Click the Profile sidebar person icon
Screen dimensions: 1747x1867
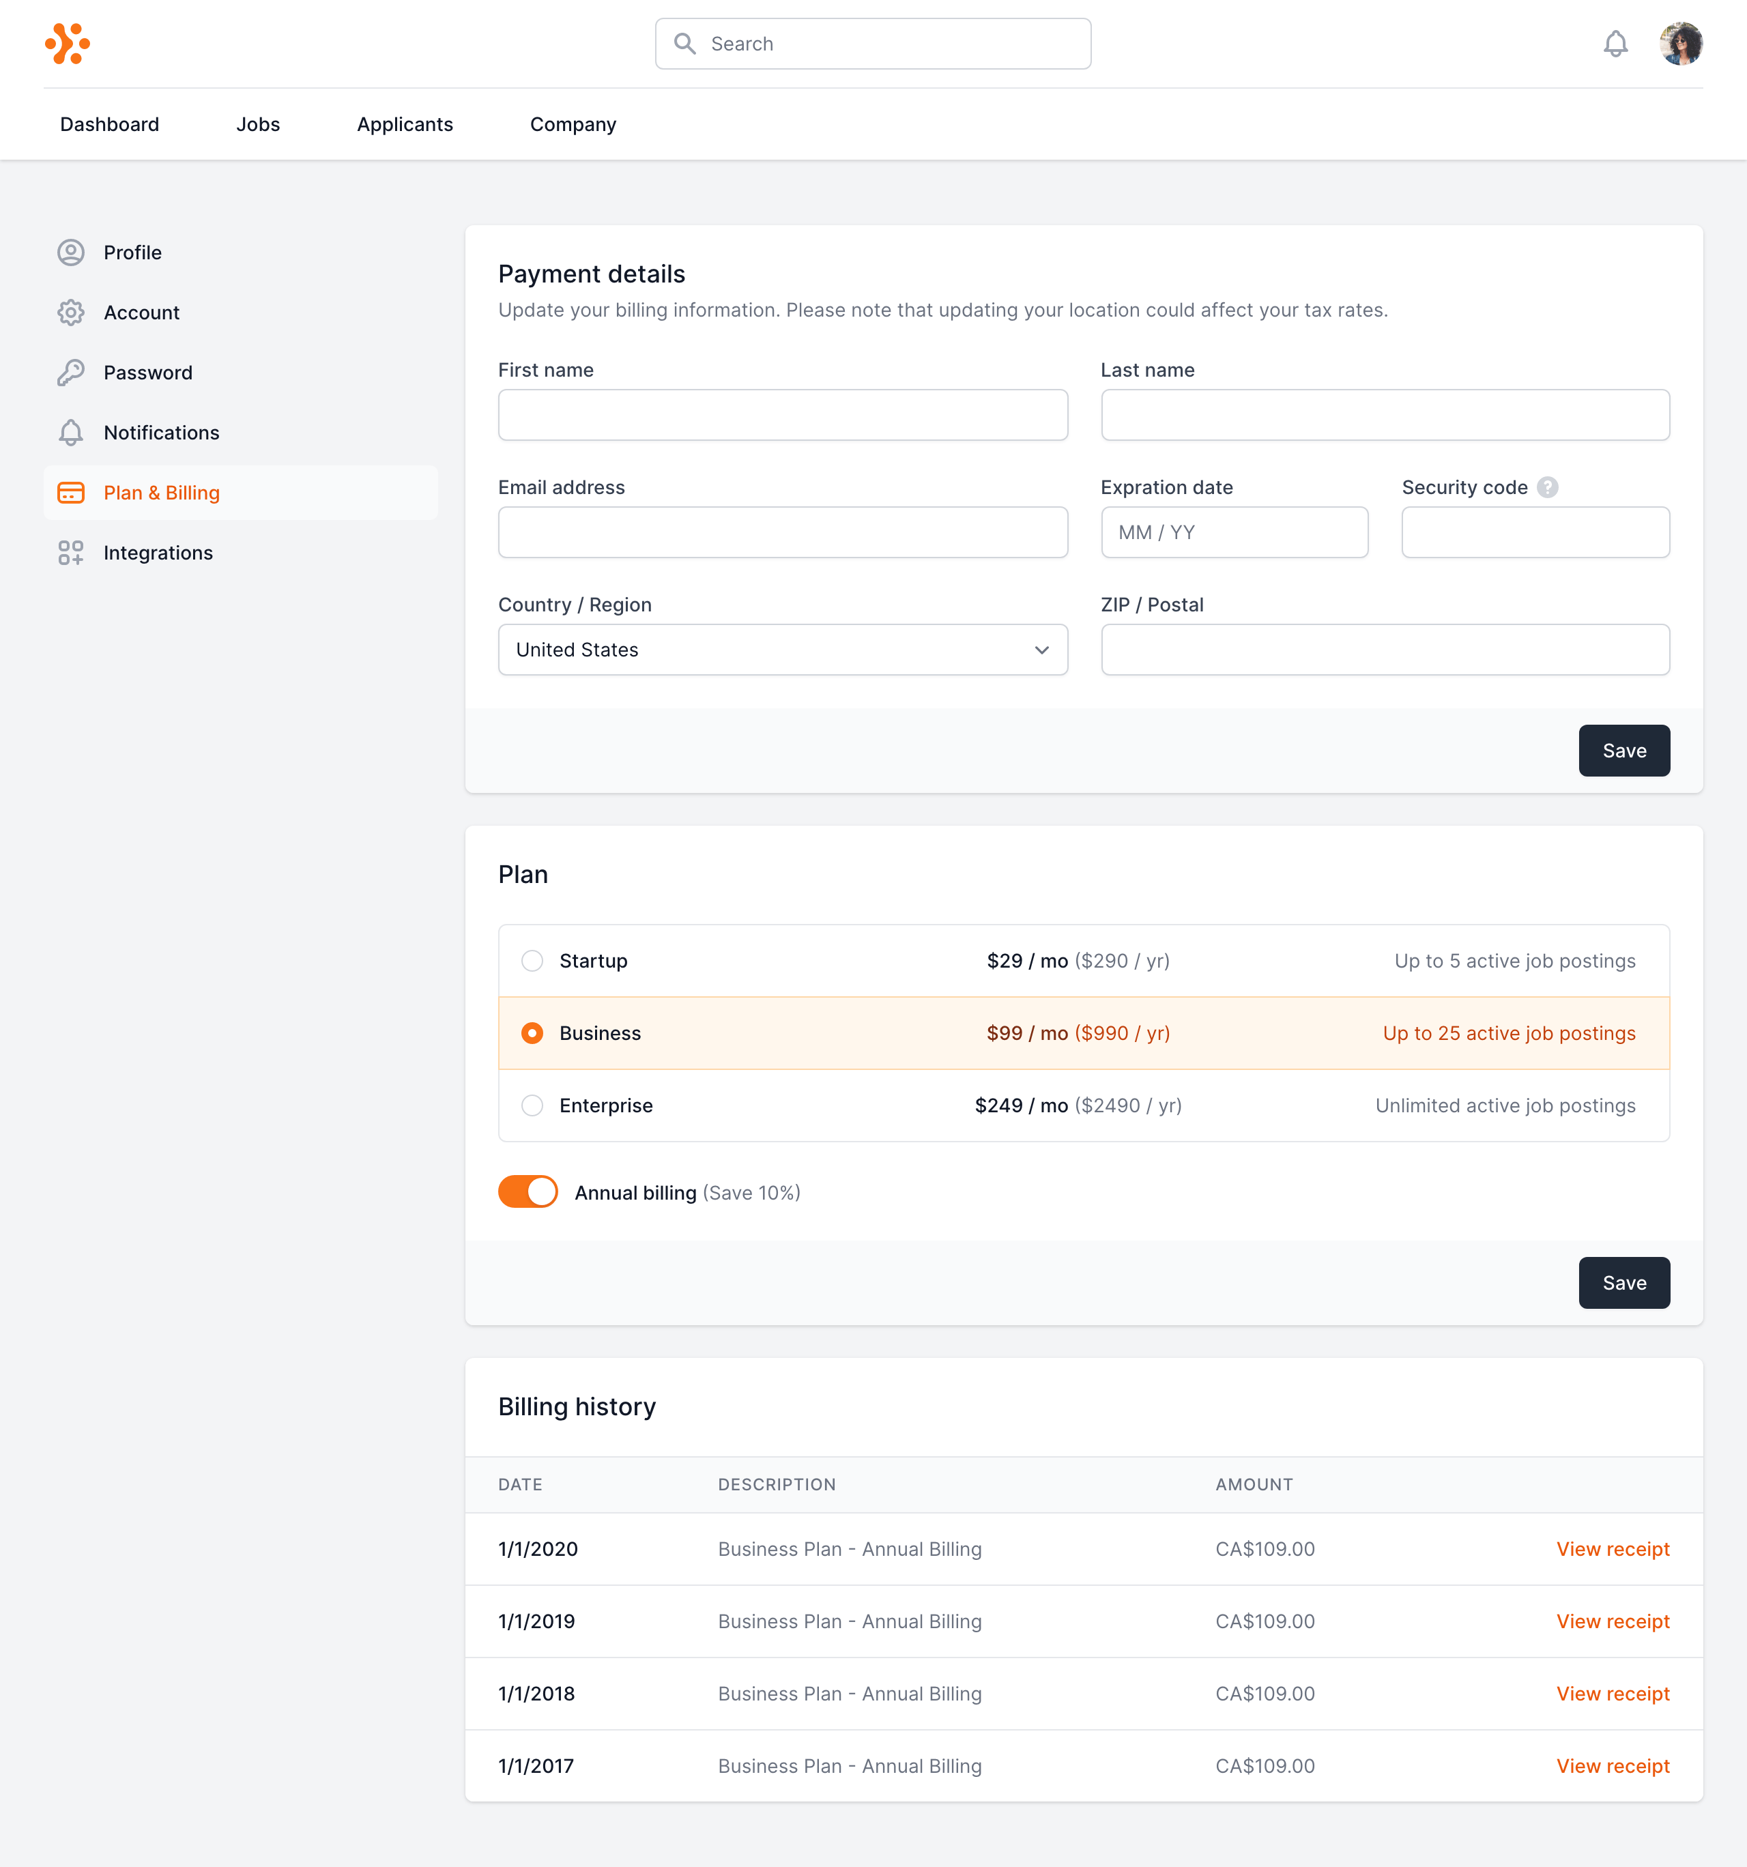coord(70,252)
